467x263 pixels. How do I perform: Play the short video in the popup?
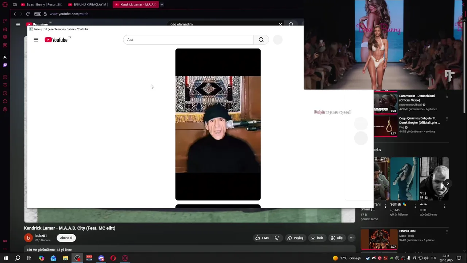click(x=218, y=124)
